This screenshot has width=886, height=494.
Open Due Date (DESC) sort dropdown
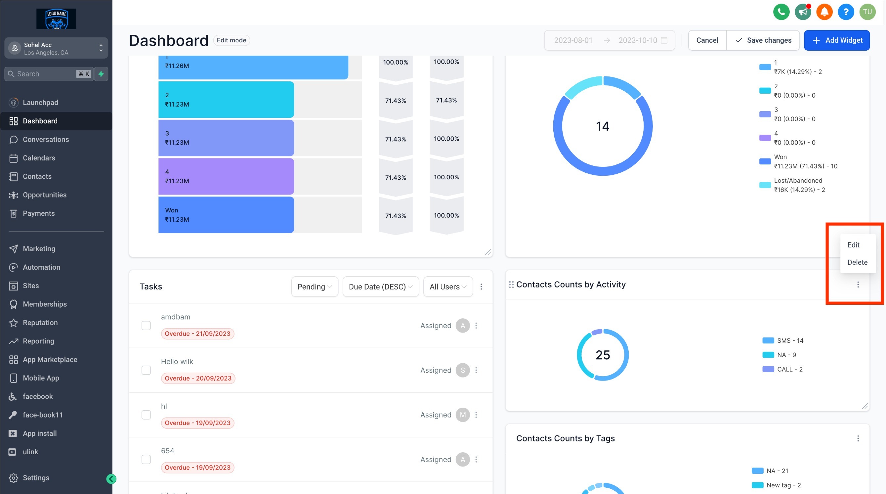coord(380,287)
